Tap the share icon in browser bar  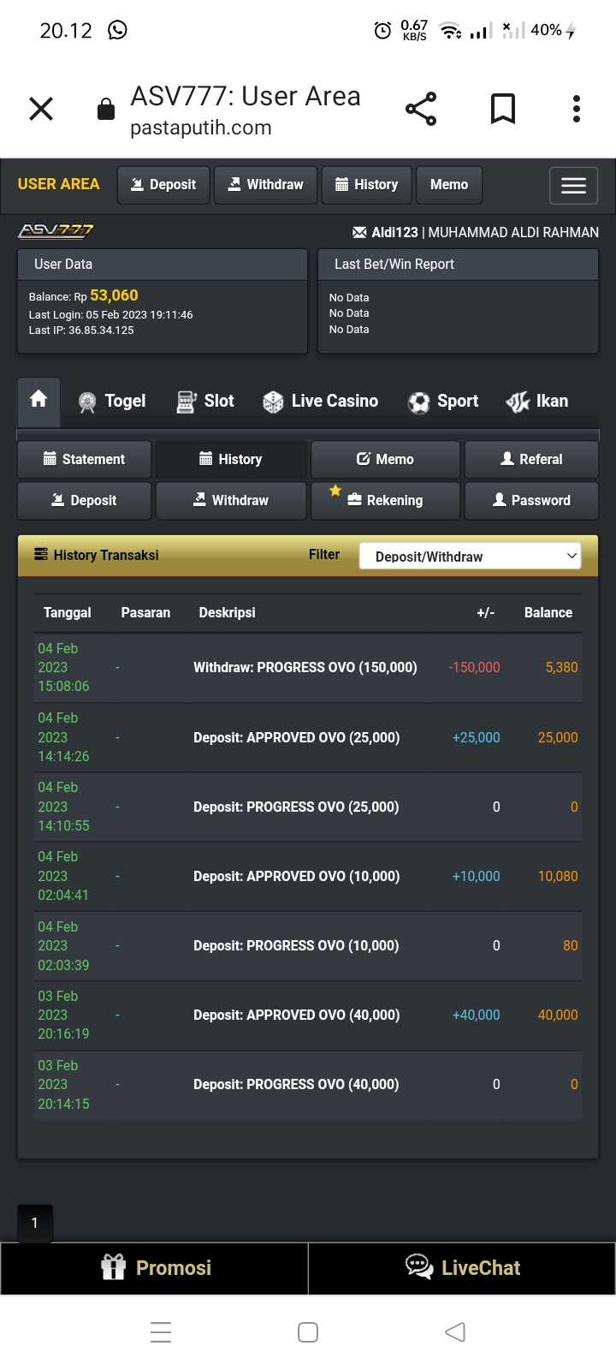tap(421, 109)
